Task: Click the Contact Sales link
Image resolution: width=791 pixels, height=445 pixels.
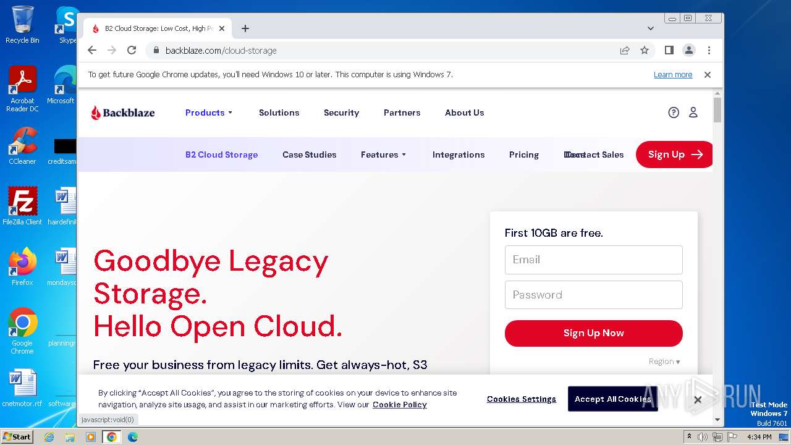Action: 594,155
